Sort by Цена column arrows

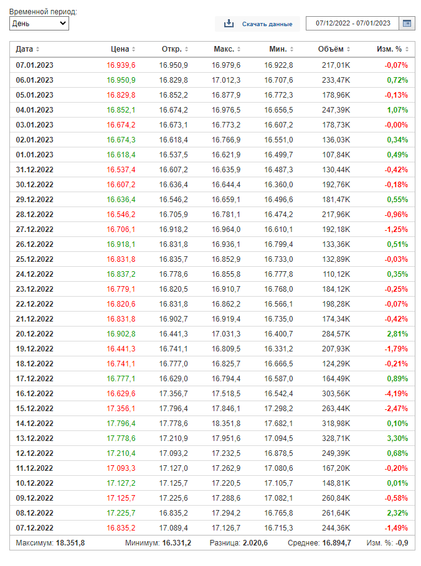pos(133,50)
